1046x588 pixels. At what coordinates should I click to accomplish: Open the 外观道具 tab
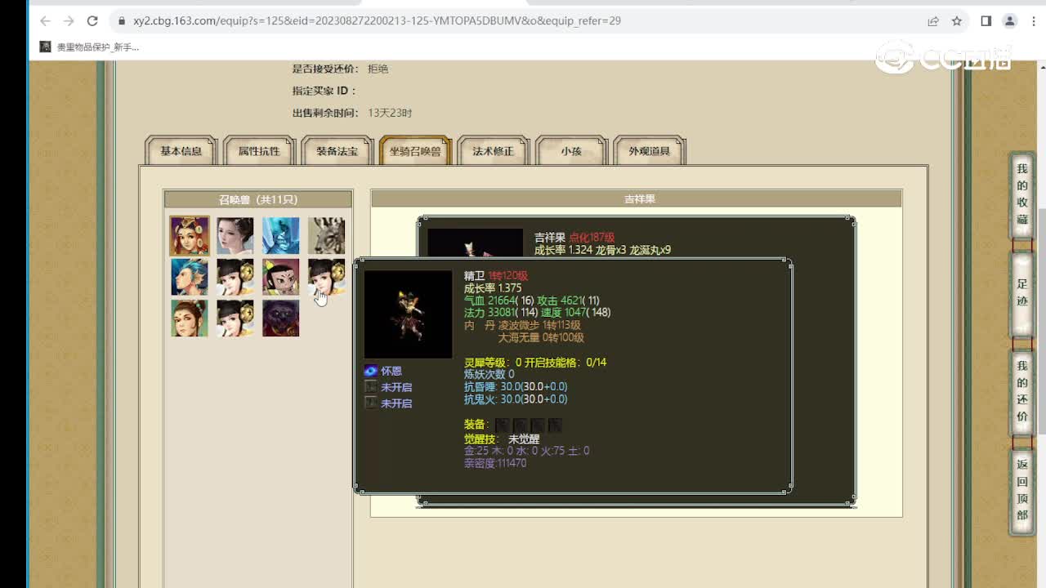click(x=650, y=151)
